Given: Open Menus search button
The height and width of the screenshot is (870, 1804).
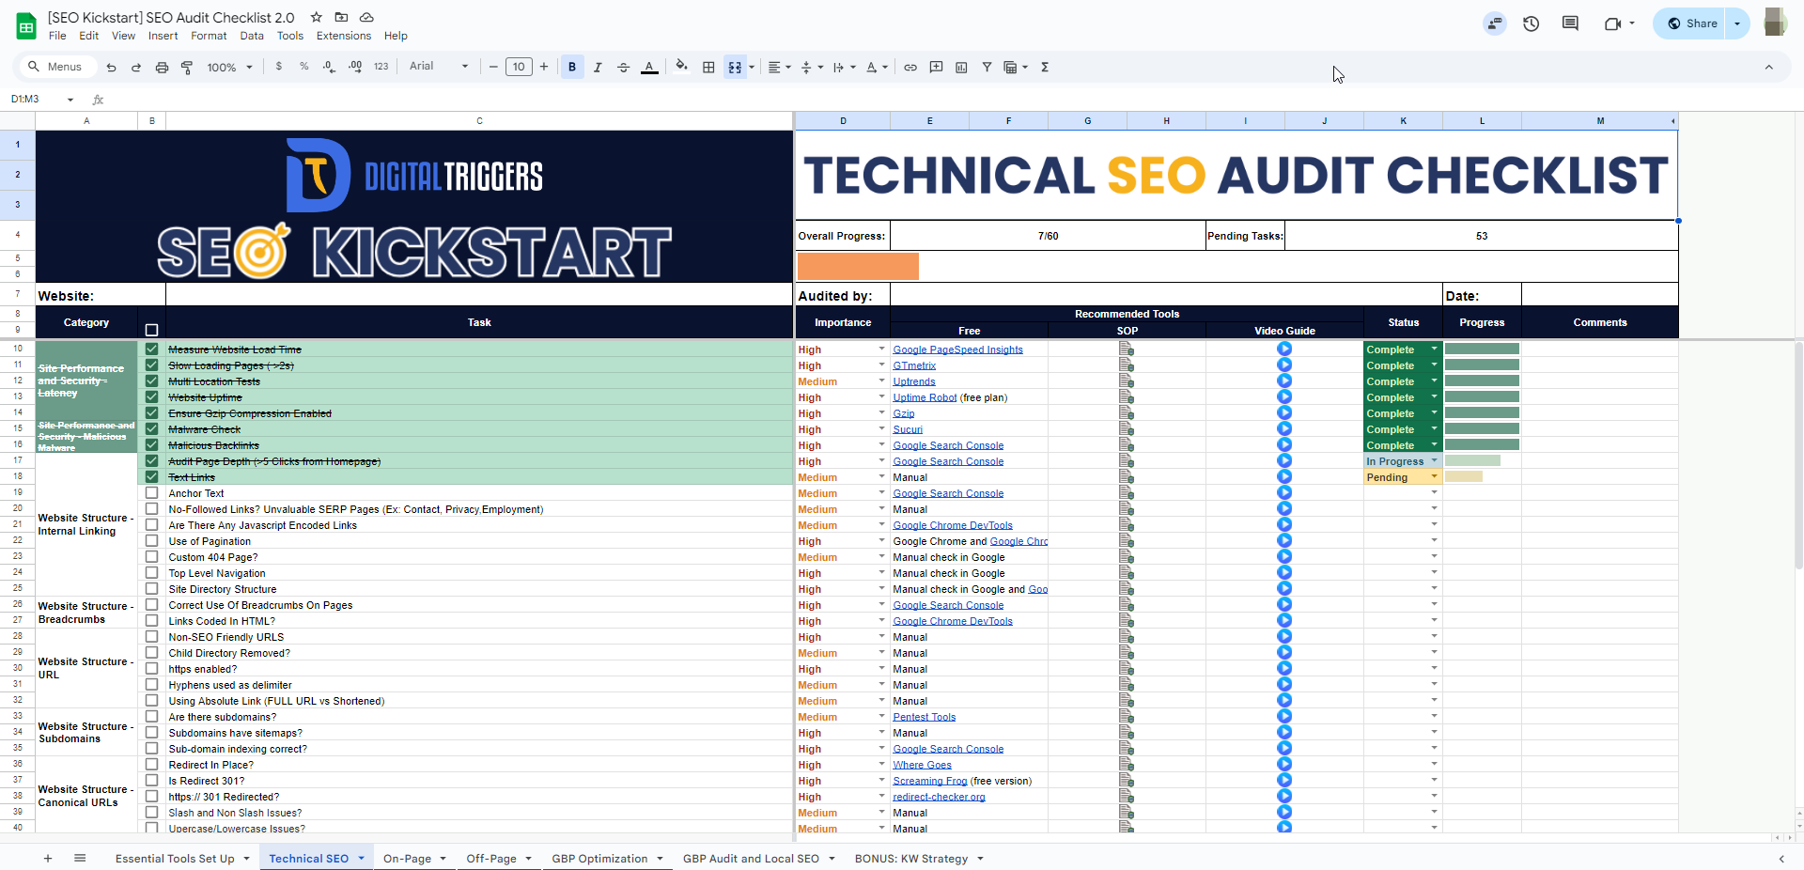Looking at the screenshot, I should pyautogui.click(x=55, y=67).
